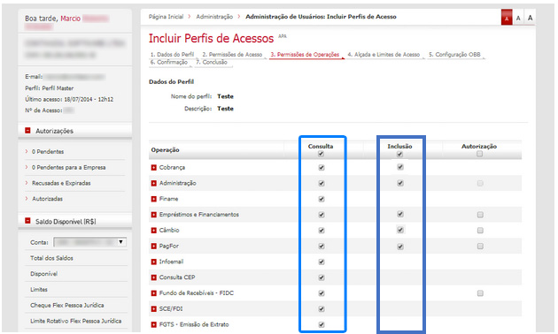Uncheck Consulta for PagFor
558x334 pixels.
[322, 246]
